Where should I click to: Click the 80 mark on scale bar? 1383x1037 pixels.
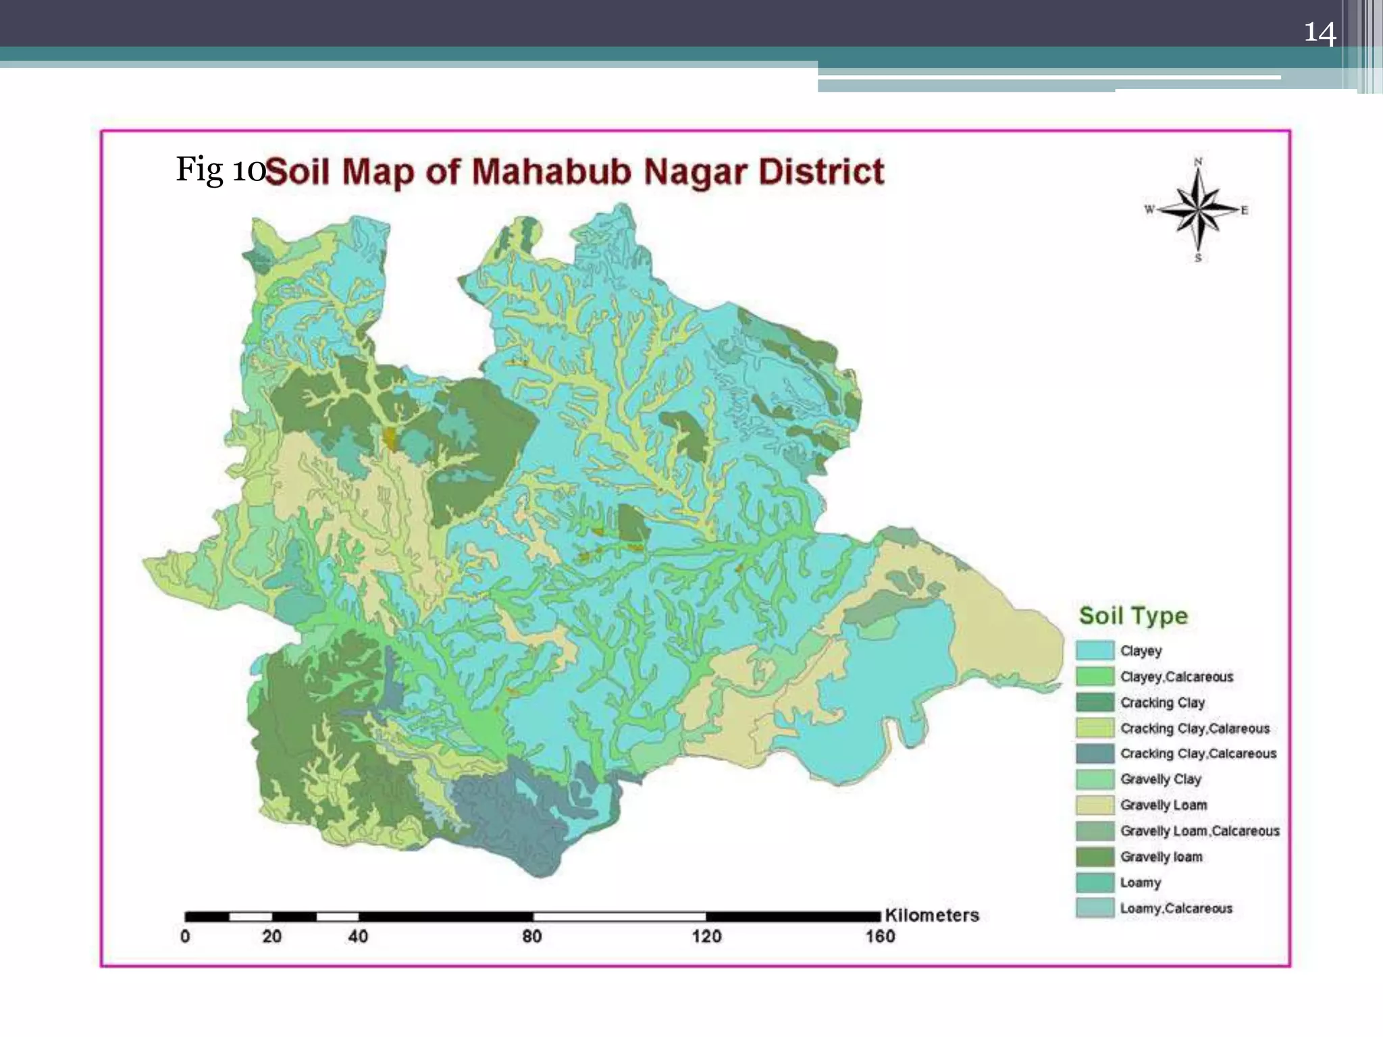pos(532,936)
